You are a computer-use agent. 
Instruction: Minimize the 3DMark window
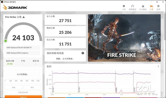[x=151, y=2]
